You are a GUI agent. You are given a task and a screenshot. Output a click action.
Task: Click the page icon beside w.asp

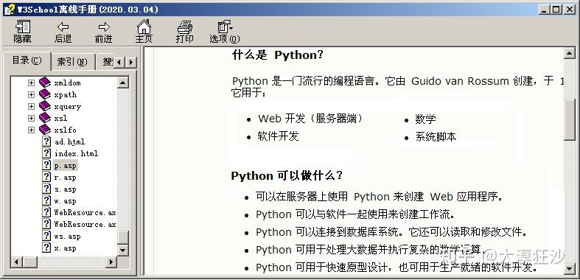[46, 200]
